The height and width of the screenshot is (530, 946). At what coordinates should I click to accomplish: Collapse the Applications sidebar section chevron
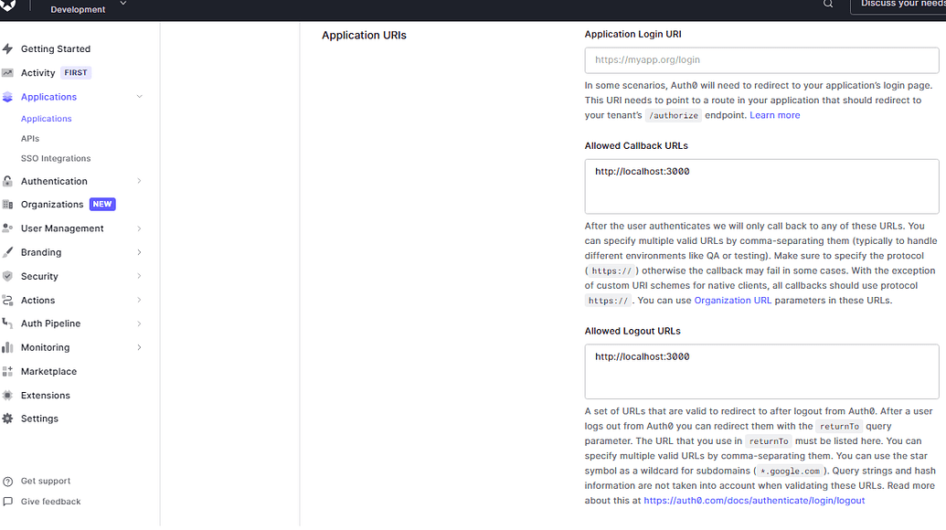(139, 97)
